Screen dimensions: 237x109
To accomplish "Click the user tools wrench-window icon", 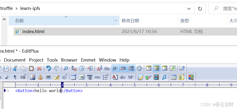I will point(164,69).
